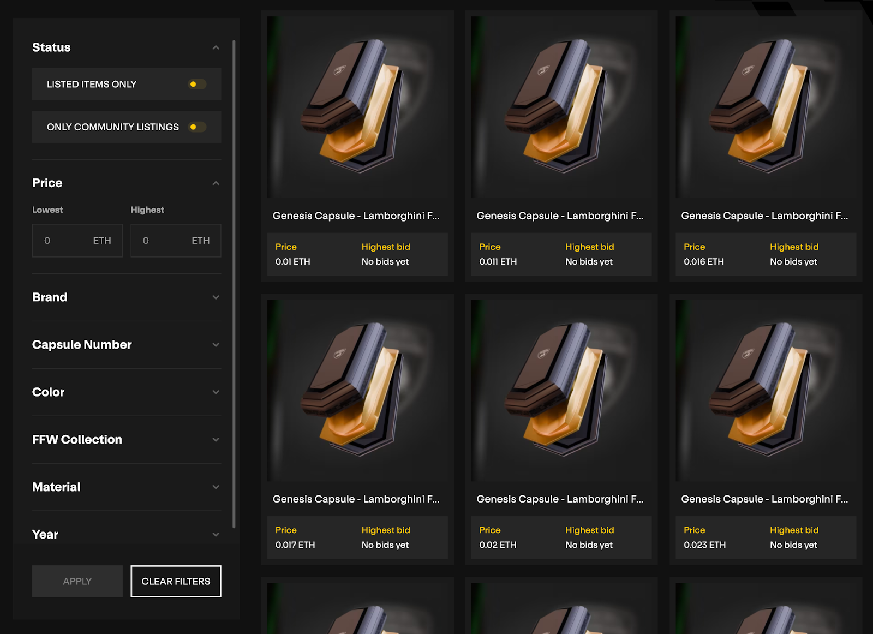Viewport: 873px width, 634px height.
Task: Click Genesis Capsule title above 0.01 ETH price
Action: pyautogui.click(x=356, y=216)
